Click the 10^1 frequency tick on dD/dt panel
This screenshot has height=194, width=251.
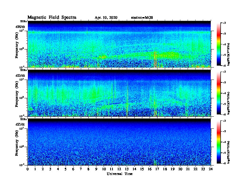21,79
